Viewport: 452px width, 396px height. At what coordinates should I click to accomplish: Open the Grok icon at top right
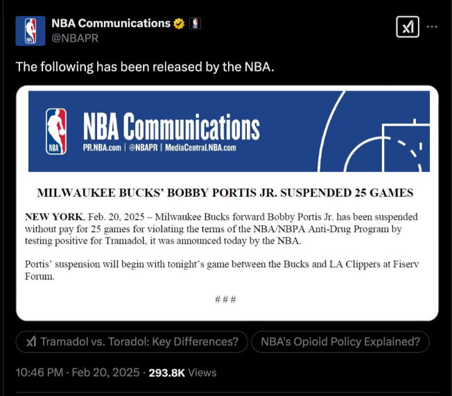[407, 27]
